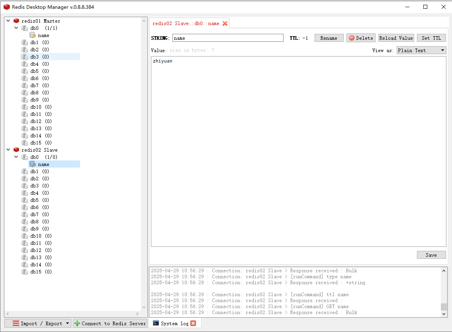Click database icon of redis02 db5
452x332 pixels.
point(25,200)
